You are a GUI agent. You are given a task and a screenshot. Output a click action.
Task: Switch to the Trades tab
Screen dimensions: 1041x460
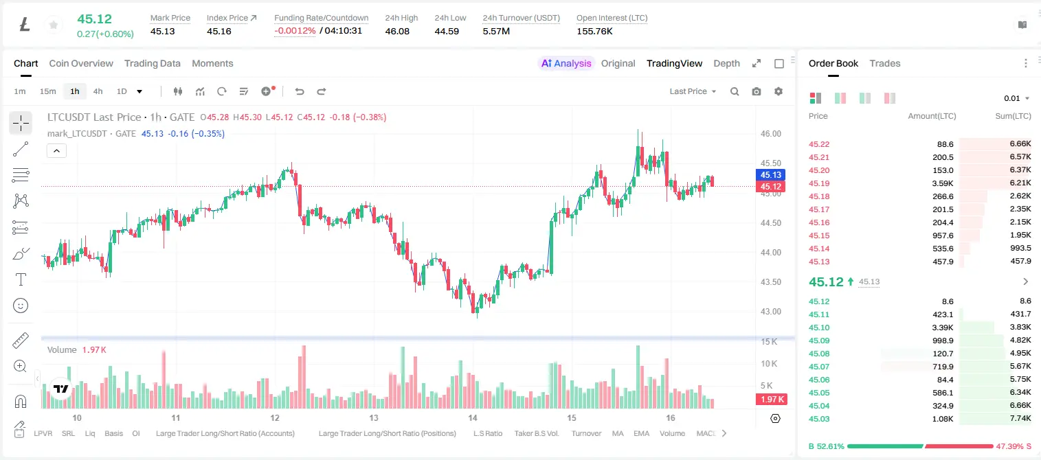coord(884,63)
